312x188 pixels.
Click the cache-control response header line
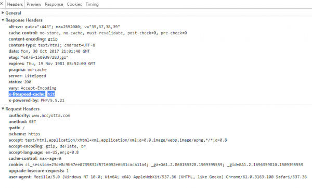(x=98, y=33)
